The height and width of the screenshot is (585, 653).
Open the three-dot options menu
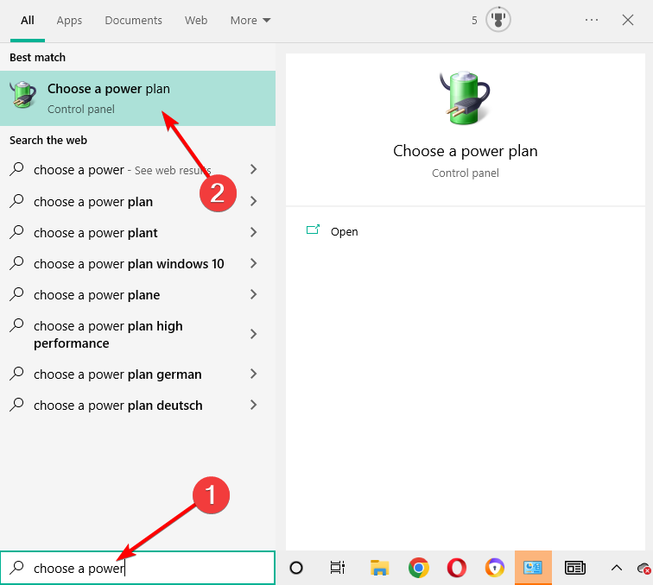pyautogui.click(x=592, y=20)
